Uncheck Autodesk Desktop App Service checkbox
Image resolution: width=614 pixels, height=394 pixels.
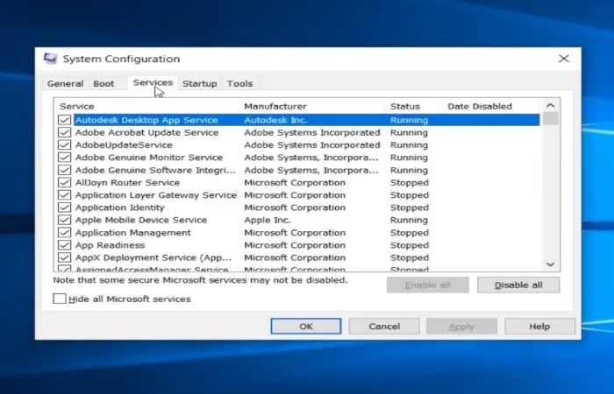coord(64,120)
